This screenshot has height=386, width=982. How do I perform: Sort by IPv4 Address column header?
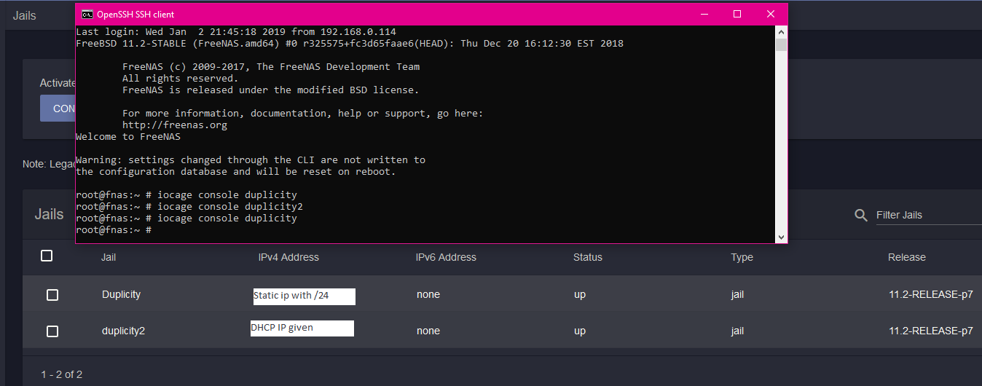coord(288,257)
